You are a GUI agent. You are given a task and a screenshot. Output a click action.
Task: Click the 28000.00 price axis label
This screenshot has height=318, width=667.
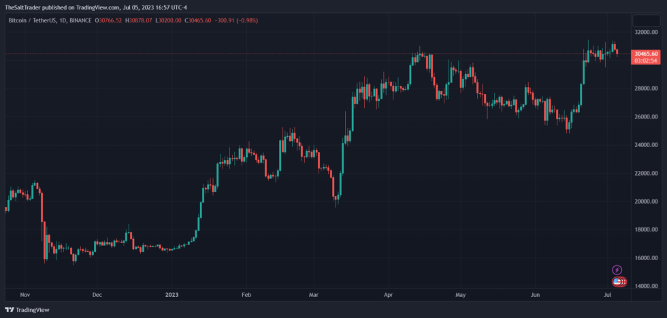(645, 89)
